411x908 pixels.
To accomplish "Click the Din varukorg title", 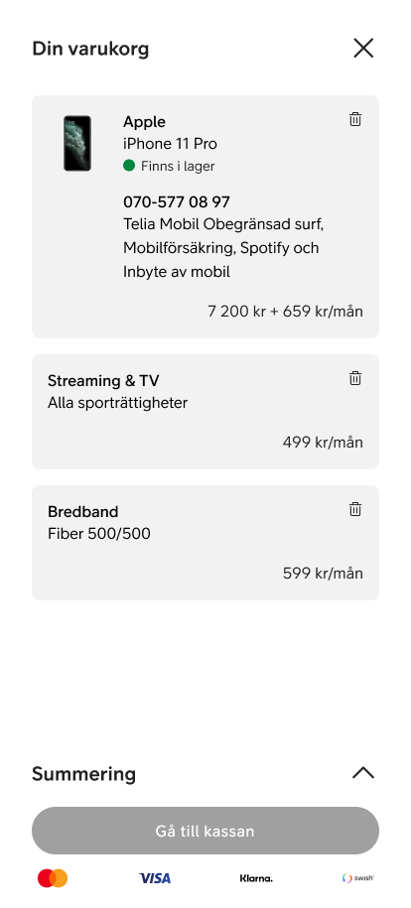I will [x=90, y=49].
